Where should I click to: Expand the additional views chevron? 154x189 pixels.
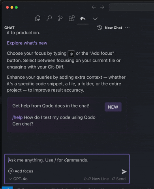[x=95, y=19]
